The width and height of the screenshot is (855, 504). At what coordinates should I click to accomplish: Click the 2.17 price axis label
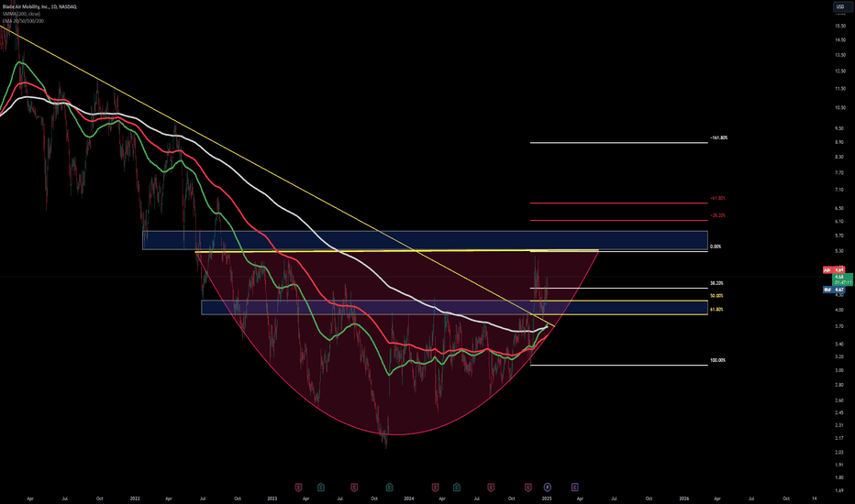[x=839, y=439]
